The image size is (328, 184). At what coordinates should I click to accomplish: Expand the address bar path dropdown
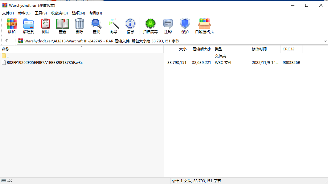tap(325, 41)
